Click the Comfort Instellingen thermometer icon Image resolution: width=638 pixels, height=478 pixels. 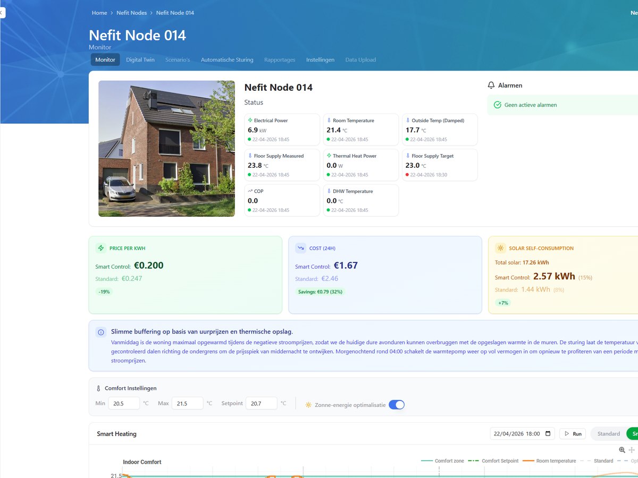pyautogui.click(x=98, y=388)
